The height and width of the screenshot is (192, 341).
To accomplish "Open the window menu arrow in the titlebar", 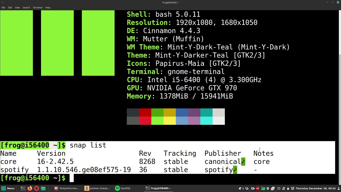I will 3,2.
